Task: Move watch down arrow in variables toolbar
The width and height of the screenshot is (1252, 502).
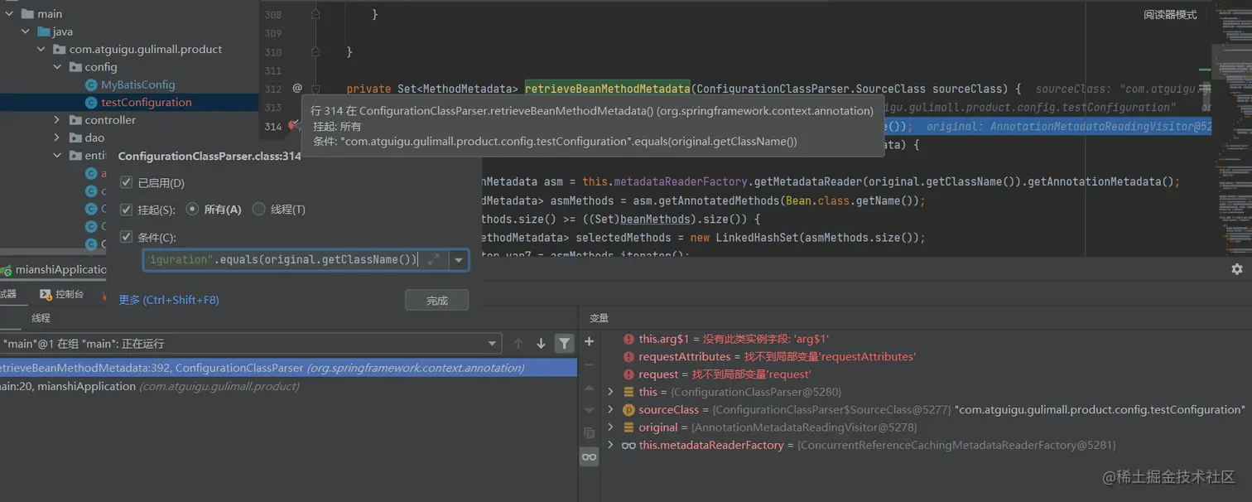Action: (589, 410)
